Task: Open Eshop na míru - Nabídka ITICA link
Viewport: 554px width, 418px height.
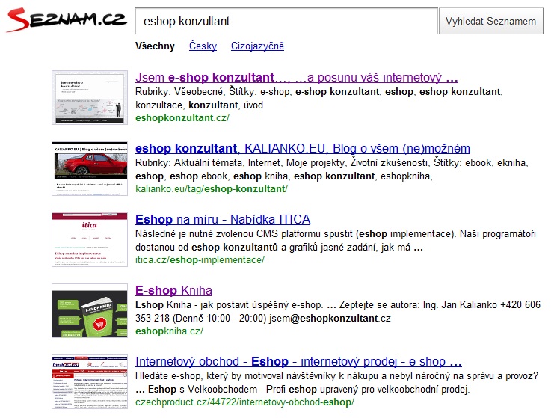Action: tap(223, 219)
